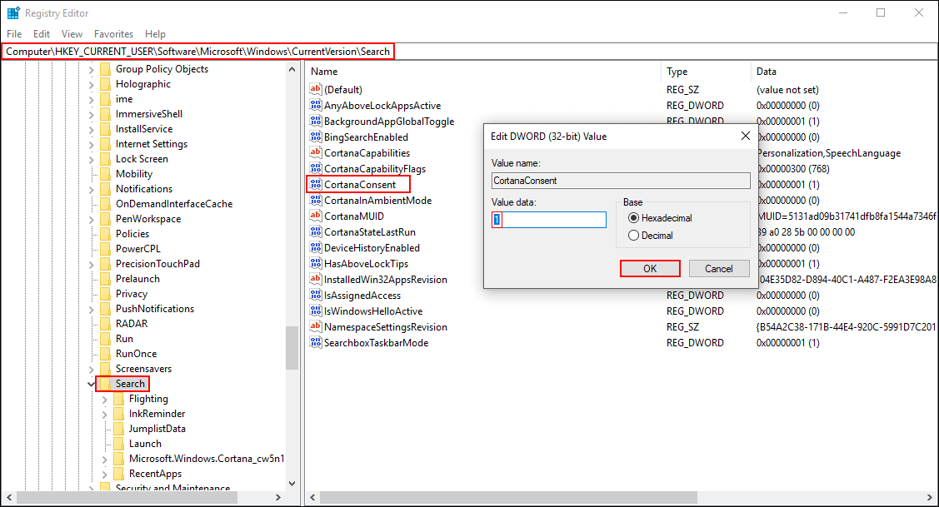This screenshot has height=507, width=939.
Task: Click the Group Policy Objects folder icon
Action: point(105,69)
